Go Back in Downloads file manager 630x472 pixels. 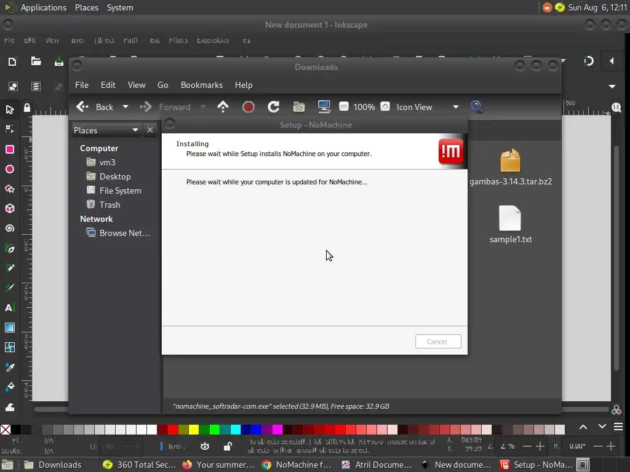pyautogui.click(x=95, y=107)
